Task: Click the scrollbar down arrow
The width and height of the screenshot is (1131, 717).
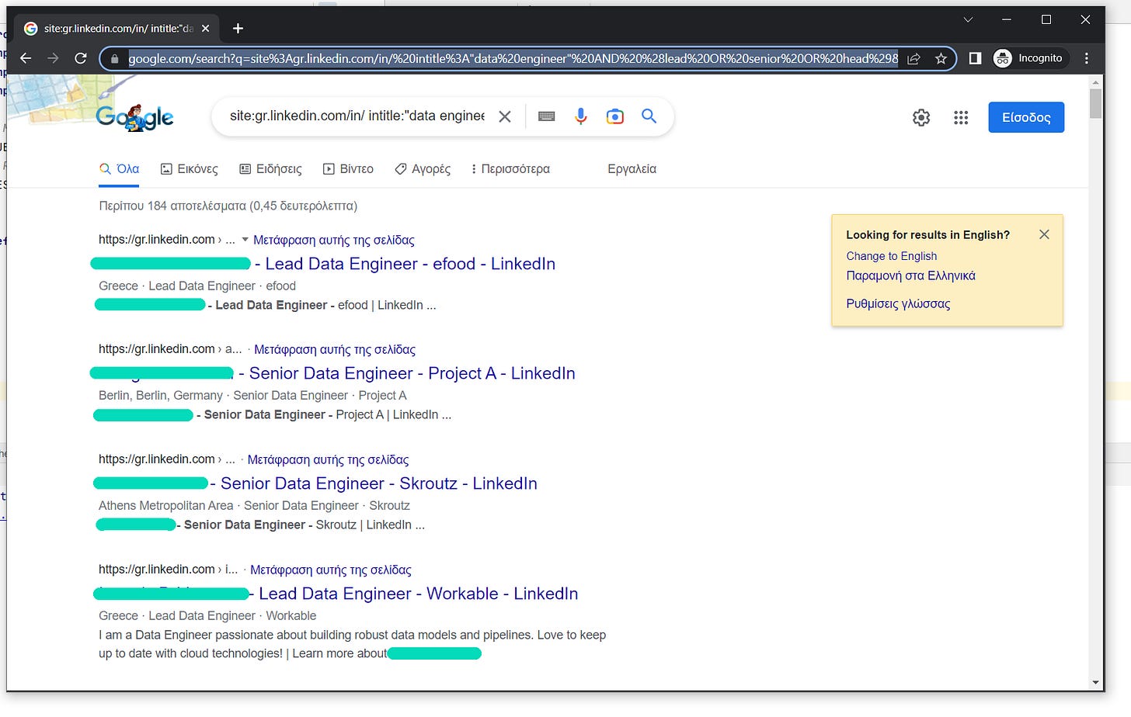Action: pos(1095,683)
